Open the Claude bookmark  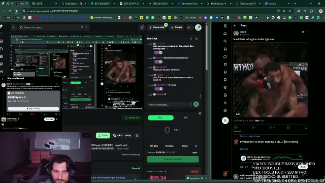[x=190, y=18]
